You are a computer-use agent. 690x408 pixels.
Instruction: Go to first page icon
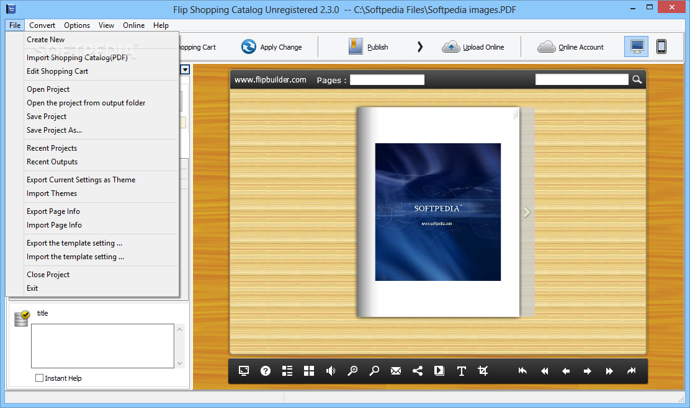pyautogui.click(x=523, y=371)
